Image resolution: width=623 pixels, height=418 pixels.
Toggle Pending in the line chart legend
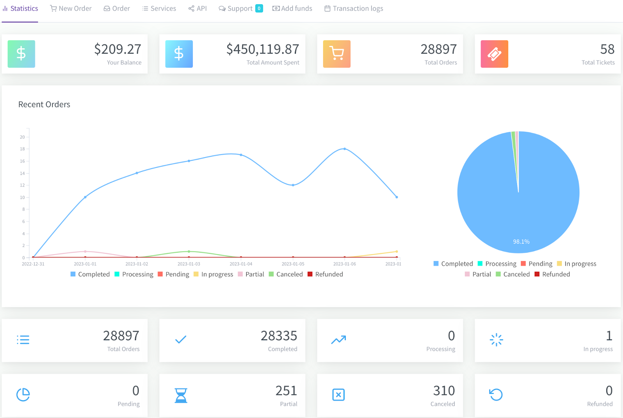173,274
